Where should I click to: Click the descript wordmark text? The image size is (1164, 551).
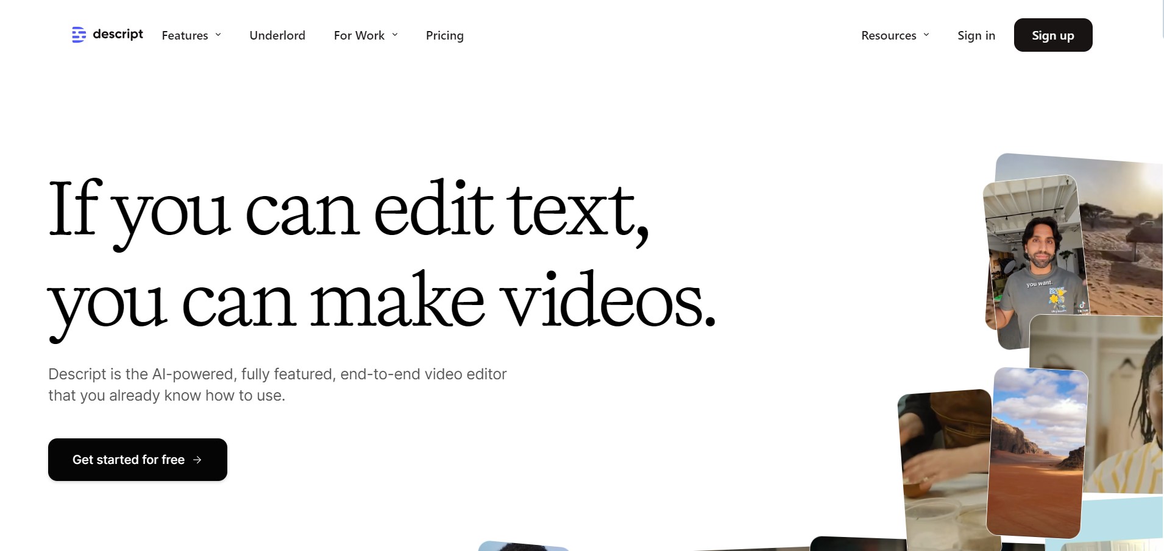coord(118,34)
